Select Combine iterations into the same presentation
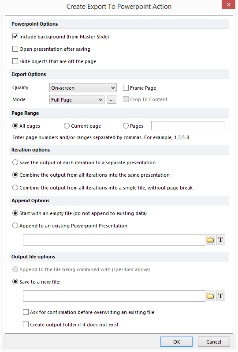Image resolution: width=238 pixels, height=352 pixels. [x=15, y=174]
